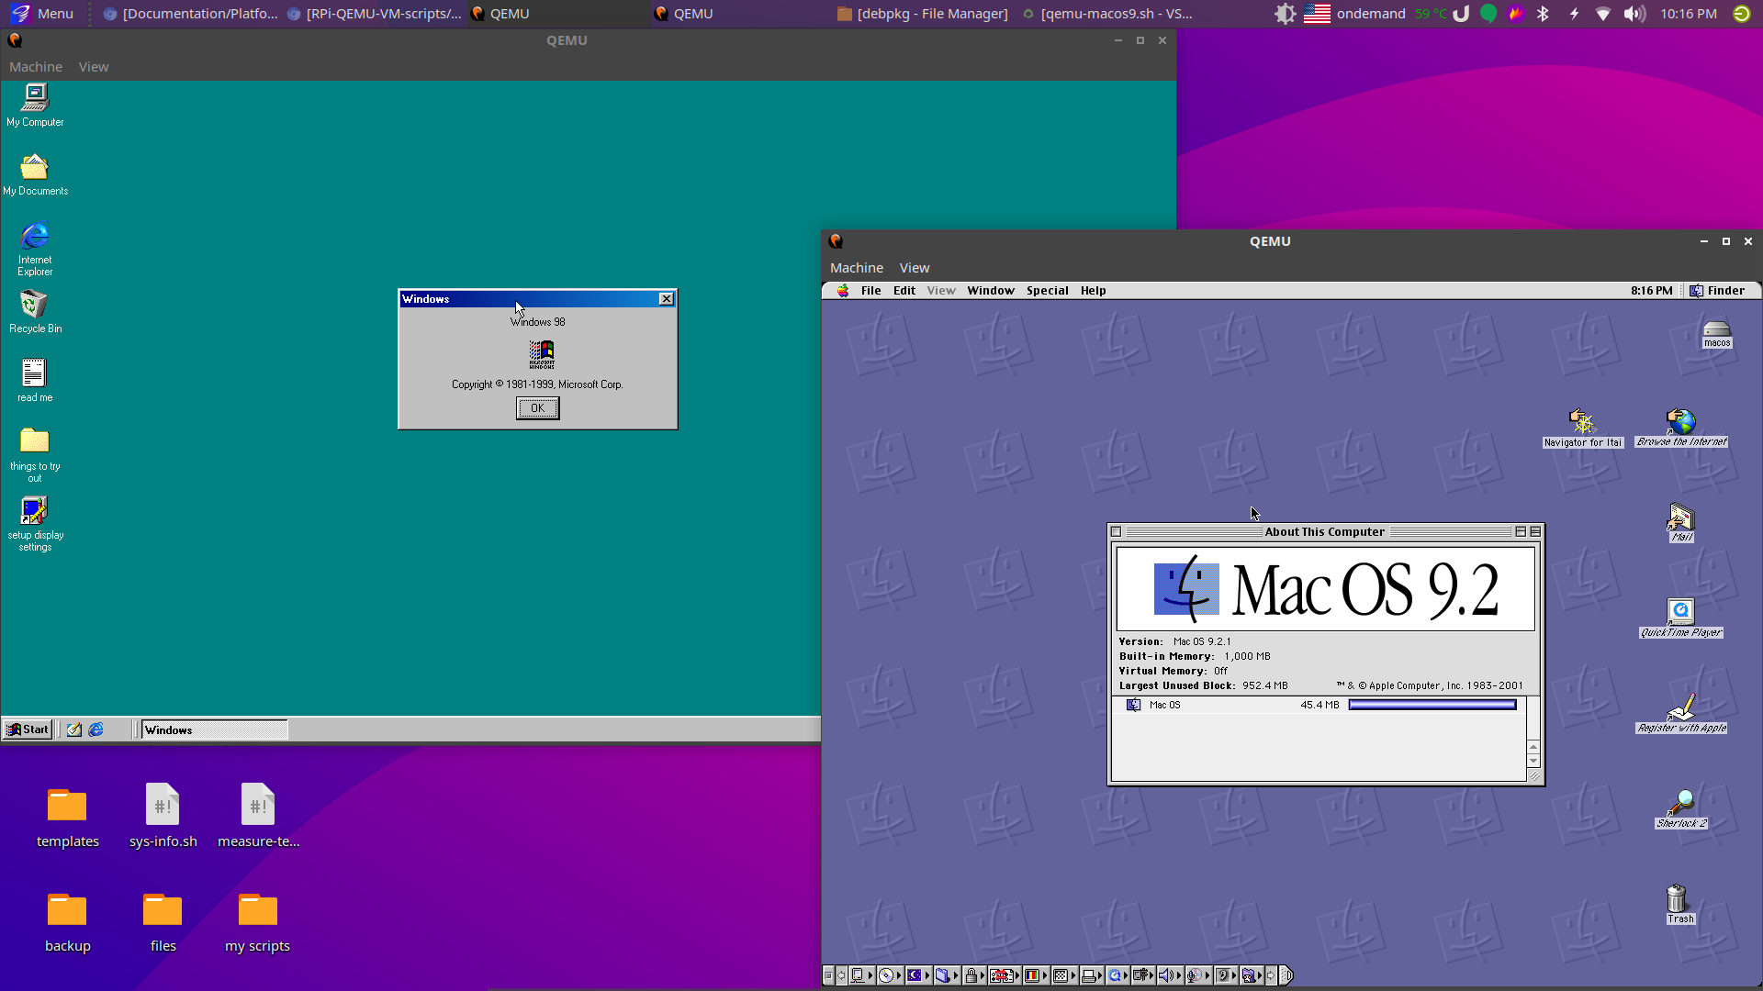Select the macos hard disk icon
Viewport: 1763px width, 991px height.
coord(1716,329)
